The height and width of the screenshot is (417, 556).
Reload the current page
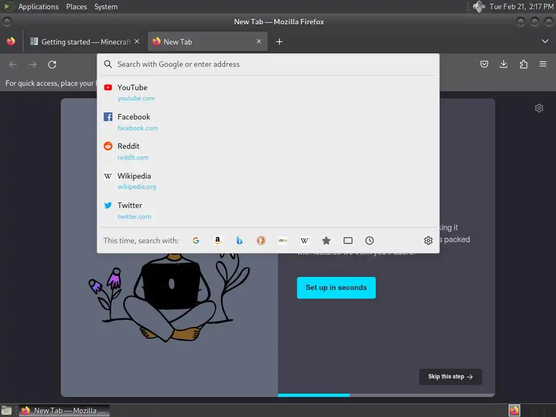(x=52, y=65)
